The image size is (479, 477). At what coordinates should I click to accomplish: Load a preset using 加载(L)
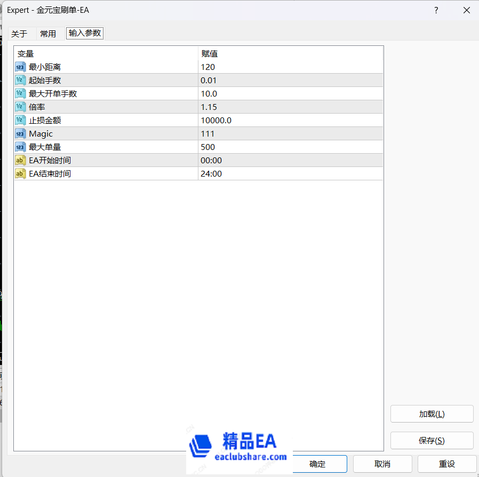point(432,414)
